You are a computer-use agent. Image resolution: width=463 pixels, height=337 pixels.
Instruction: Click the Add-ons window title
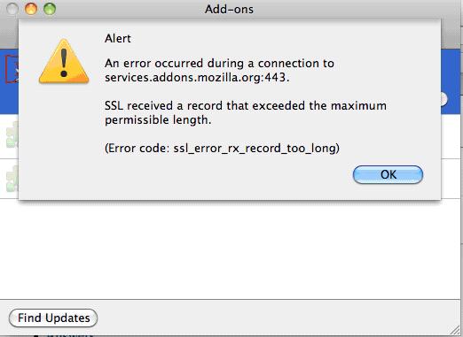point(229,10)
